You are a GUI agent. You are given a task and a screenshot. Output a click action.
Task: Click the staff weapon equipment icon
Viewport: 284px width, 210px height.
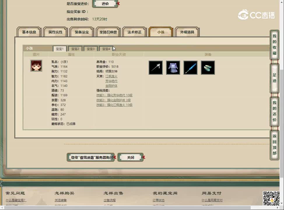tap(156, 68)
